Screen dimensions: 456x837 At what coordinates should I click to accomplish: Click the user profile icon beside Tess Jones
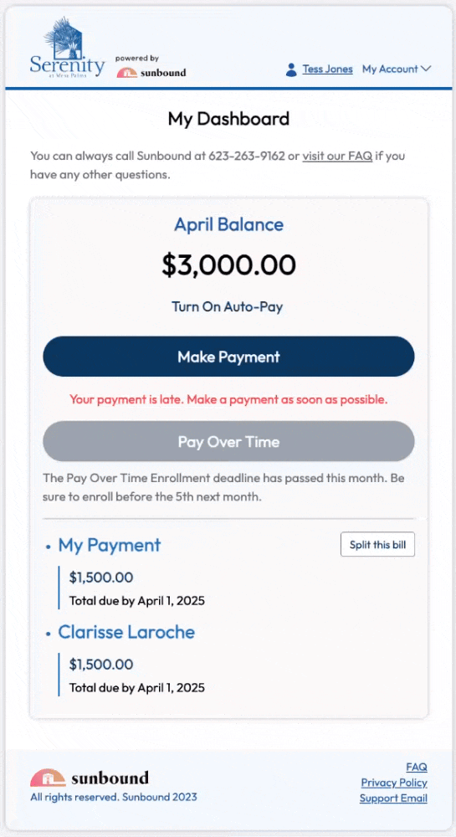tap(291, 69)
